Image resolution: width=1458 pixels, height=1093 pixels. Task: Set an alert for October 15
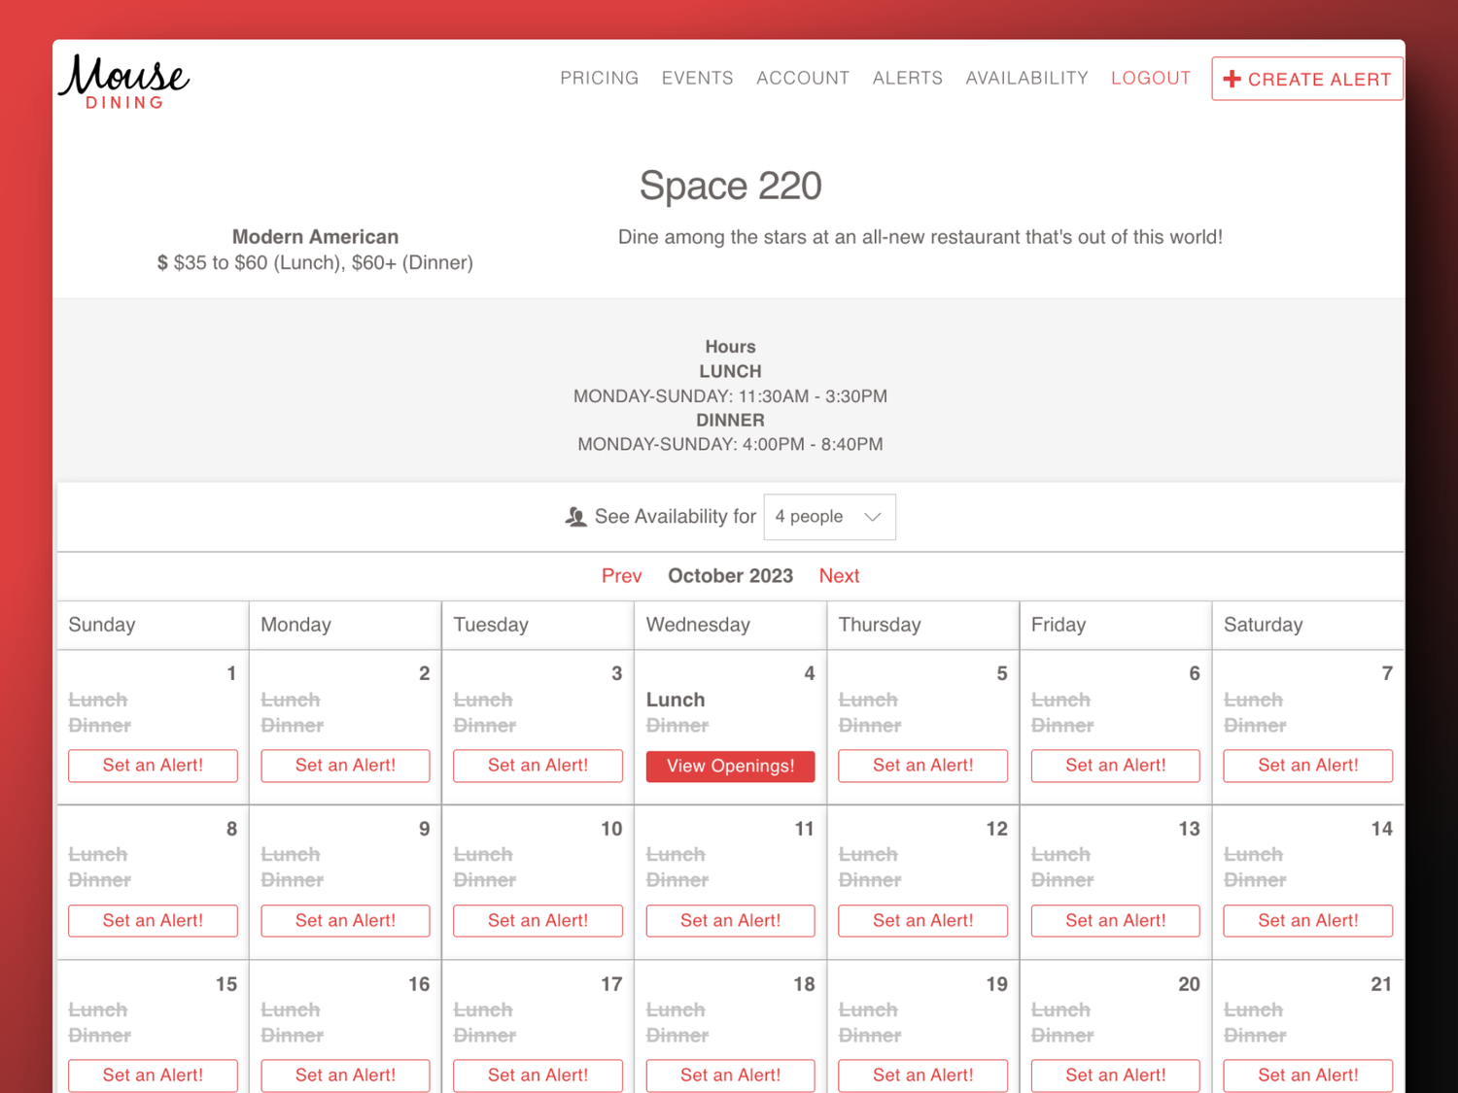(x=153, y=1076)
